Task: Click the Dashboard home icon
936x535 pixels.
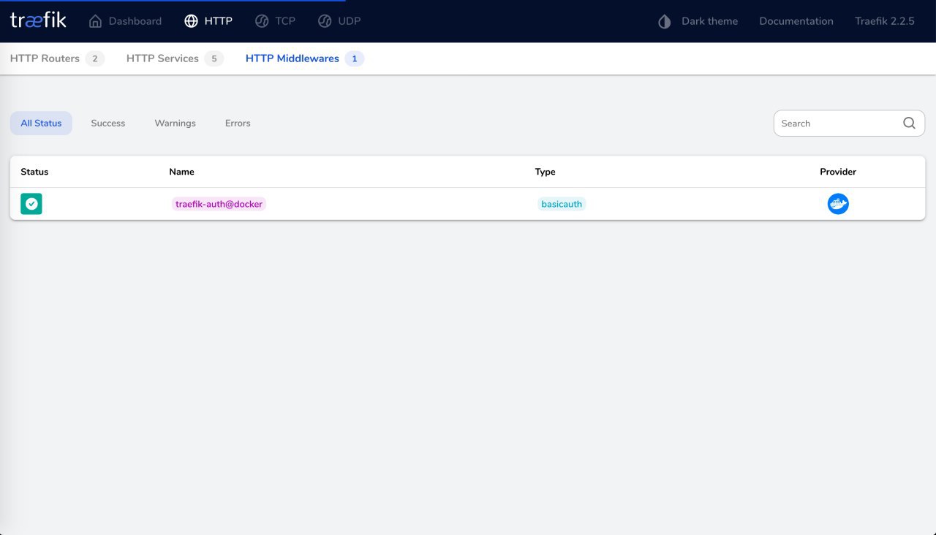Action: (95, 21)
